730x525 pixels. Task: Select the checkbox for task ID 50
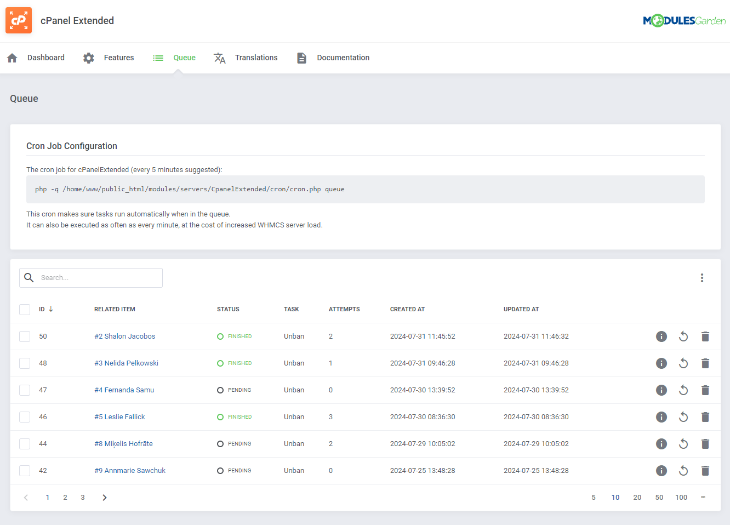tap(24, 336)
